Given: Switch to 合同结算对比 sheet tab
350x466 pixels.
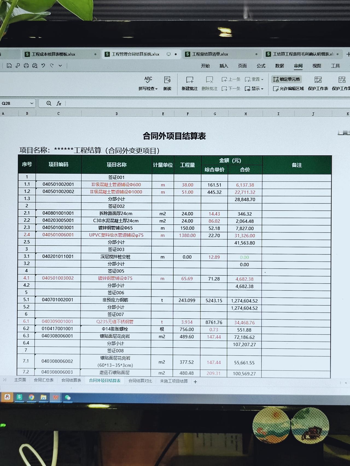Looking at the screenshot, I should (x=140, y=381).
